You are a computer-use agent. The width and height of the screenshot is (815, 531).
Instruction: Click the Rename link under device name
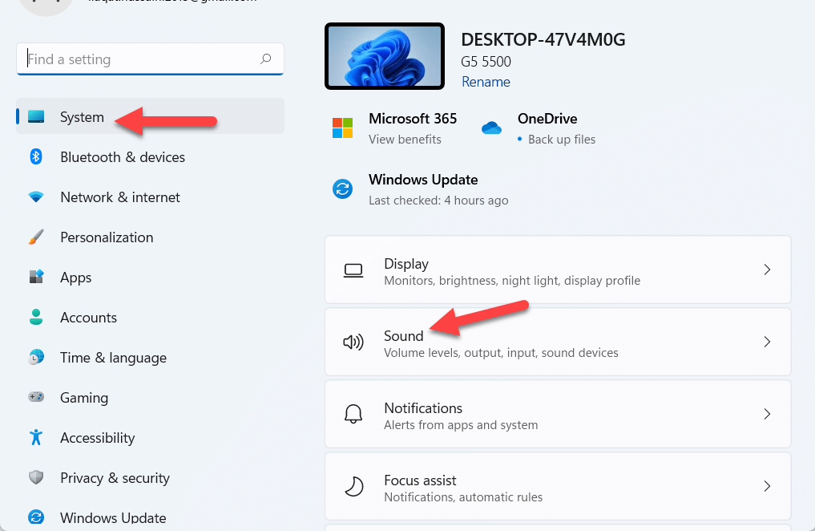click(x=486, y=82)
